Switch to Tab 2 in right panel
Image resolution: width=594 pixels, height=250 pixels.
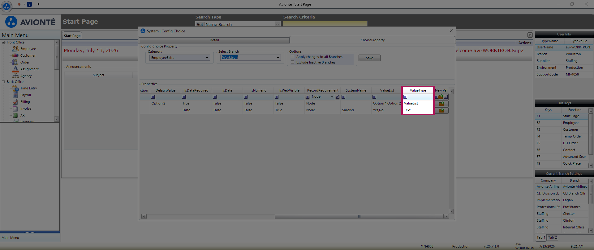pos(553,237)
